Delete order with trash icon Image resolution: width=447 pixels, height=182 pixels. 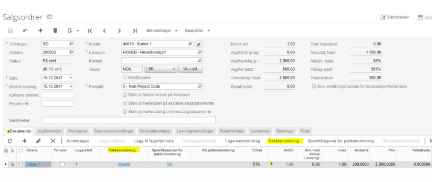coord(55,31)
